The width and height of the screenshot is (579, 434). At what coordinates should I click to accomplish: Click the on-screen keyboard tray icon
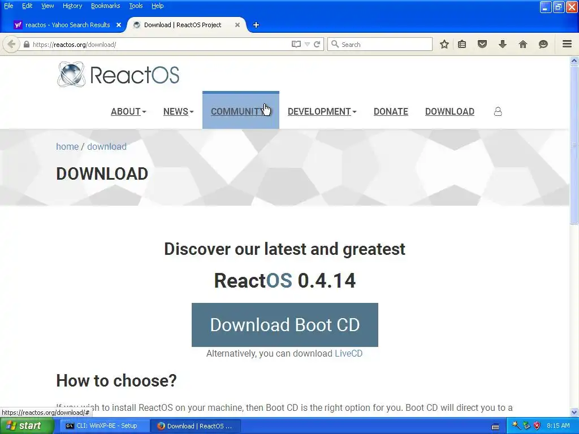click(495, 427)
